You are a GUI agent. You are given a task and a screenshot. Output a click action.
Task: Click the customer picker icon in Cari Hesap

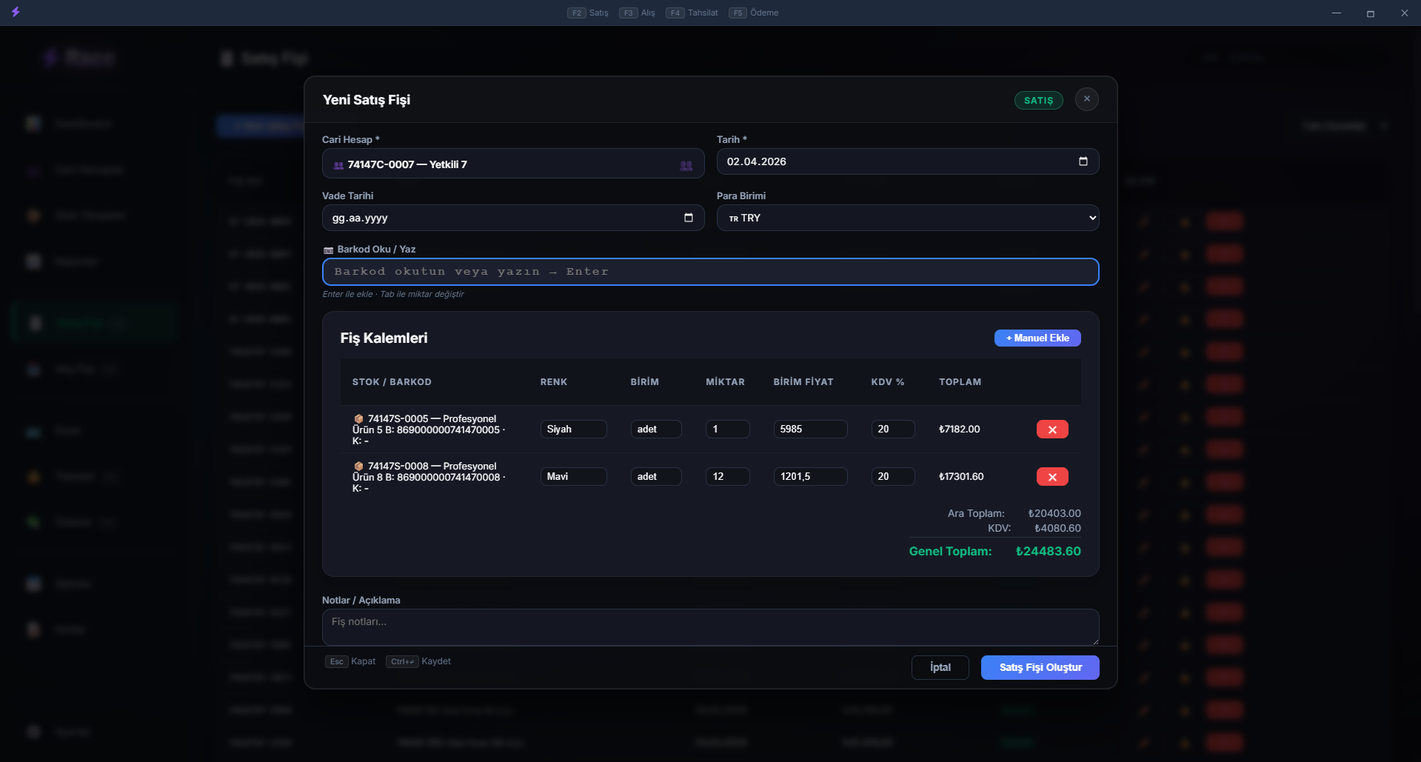click(x=686, y=165)
